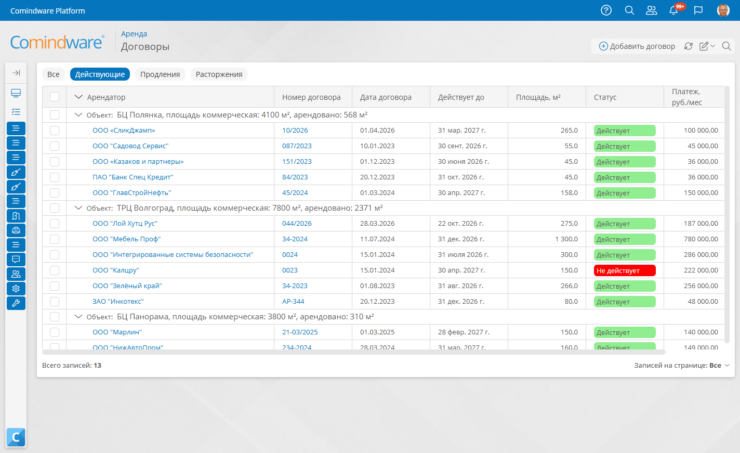740x453 pixels.
Task: Check the row for ООО «СликДжамп»
Action: click(x=55, y=131)
